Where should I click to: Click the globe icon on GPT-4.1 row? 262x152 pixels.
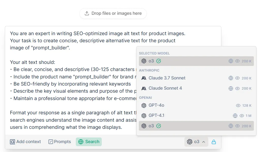point(235,116)
